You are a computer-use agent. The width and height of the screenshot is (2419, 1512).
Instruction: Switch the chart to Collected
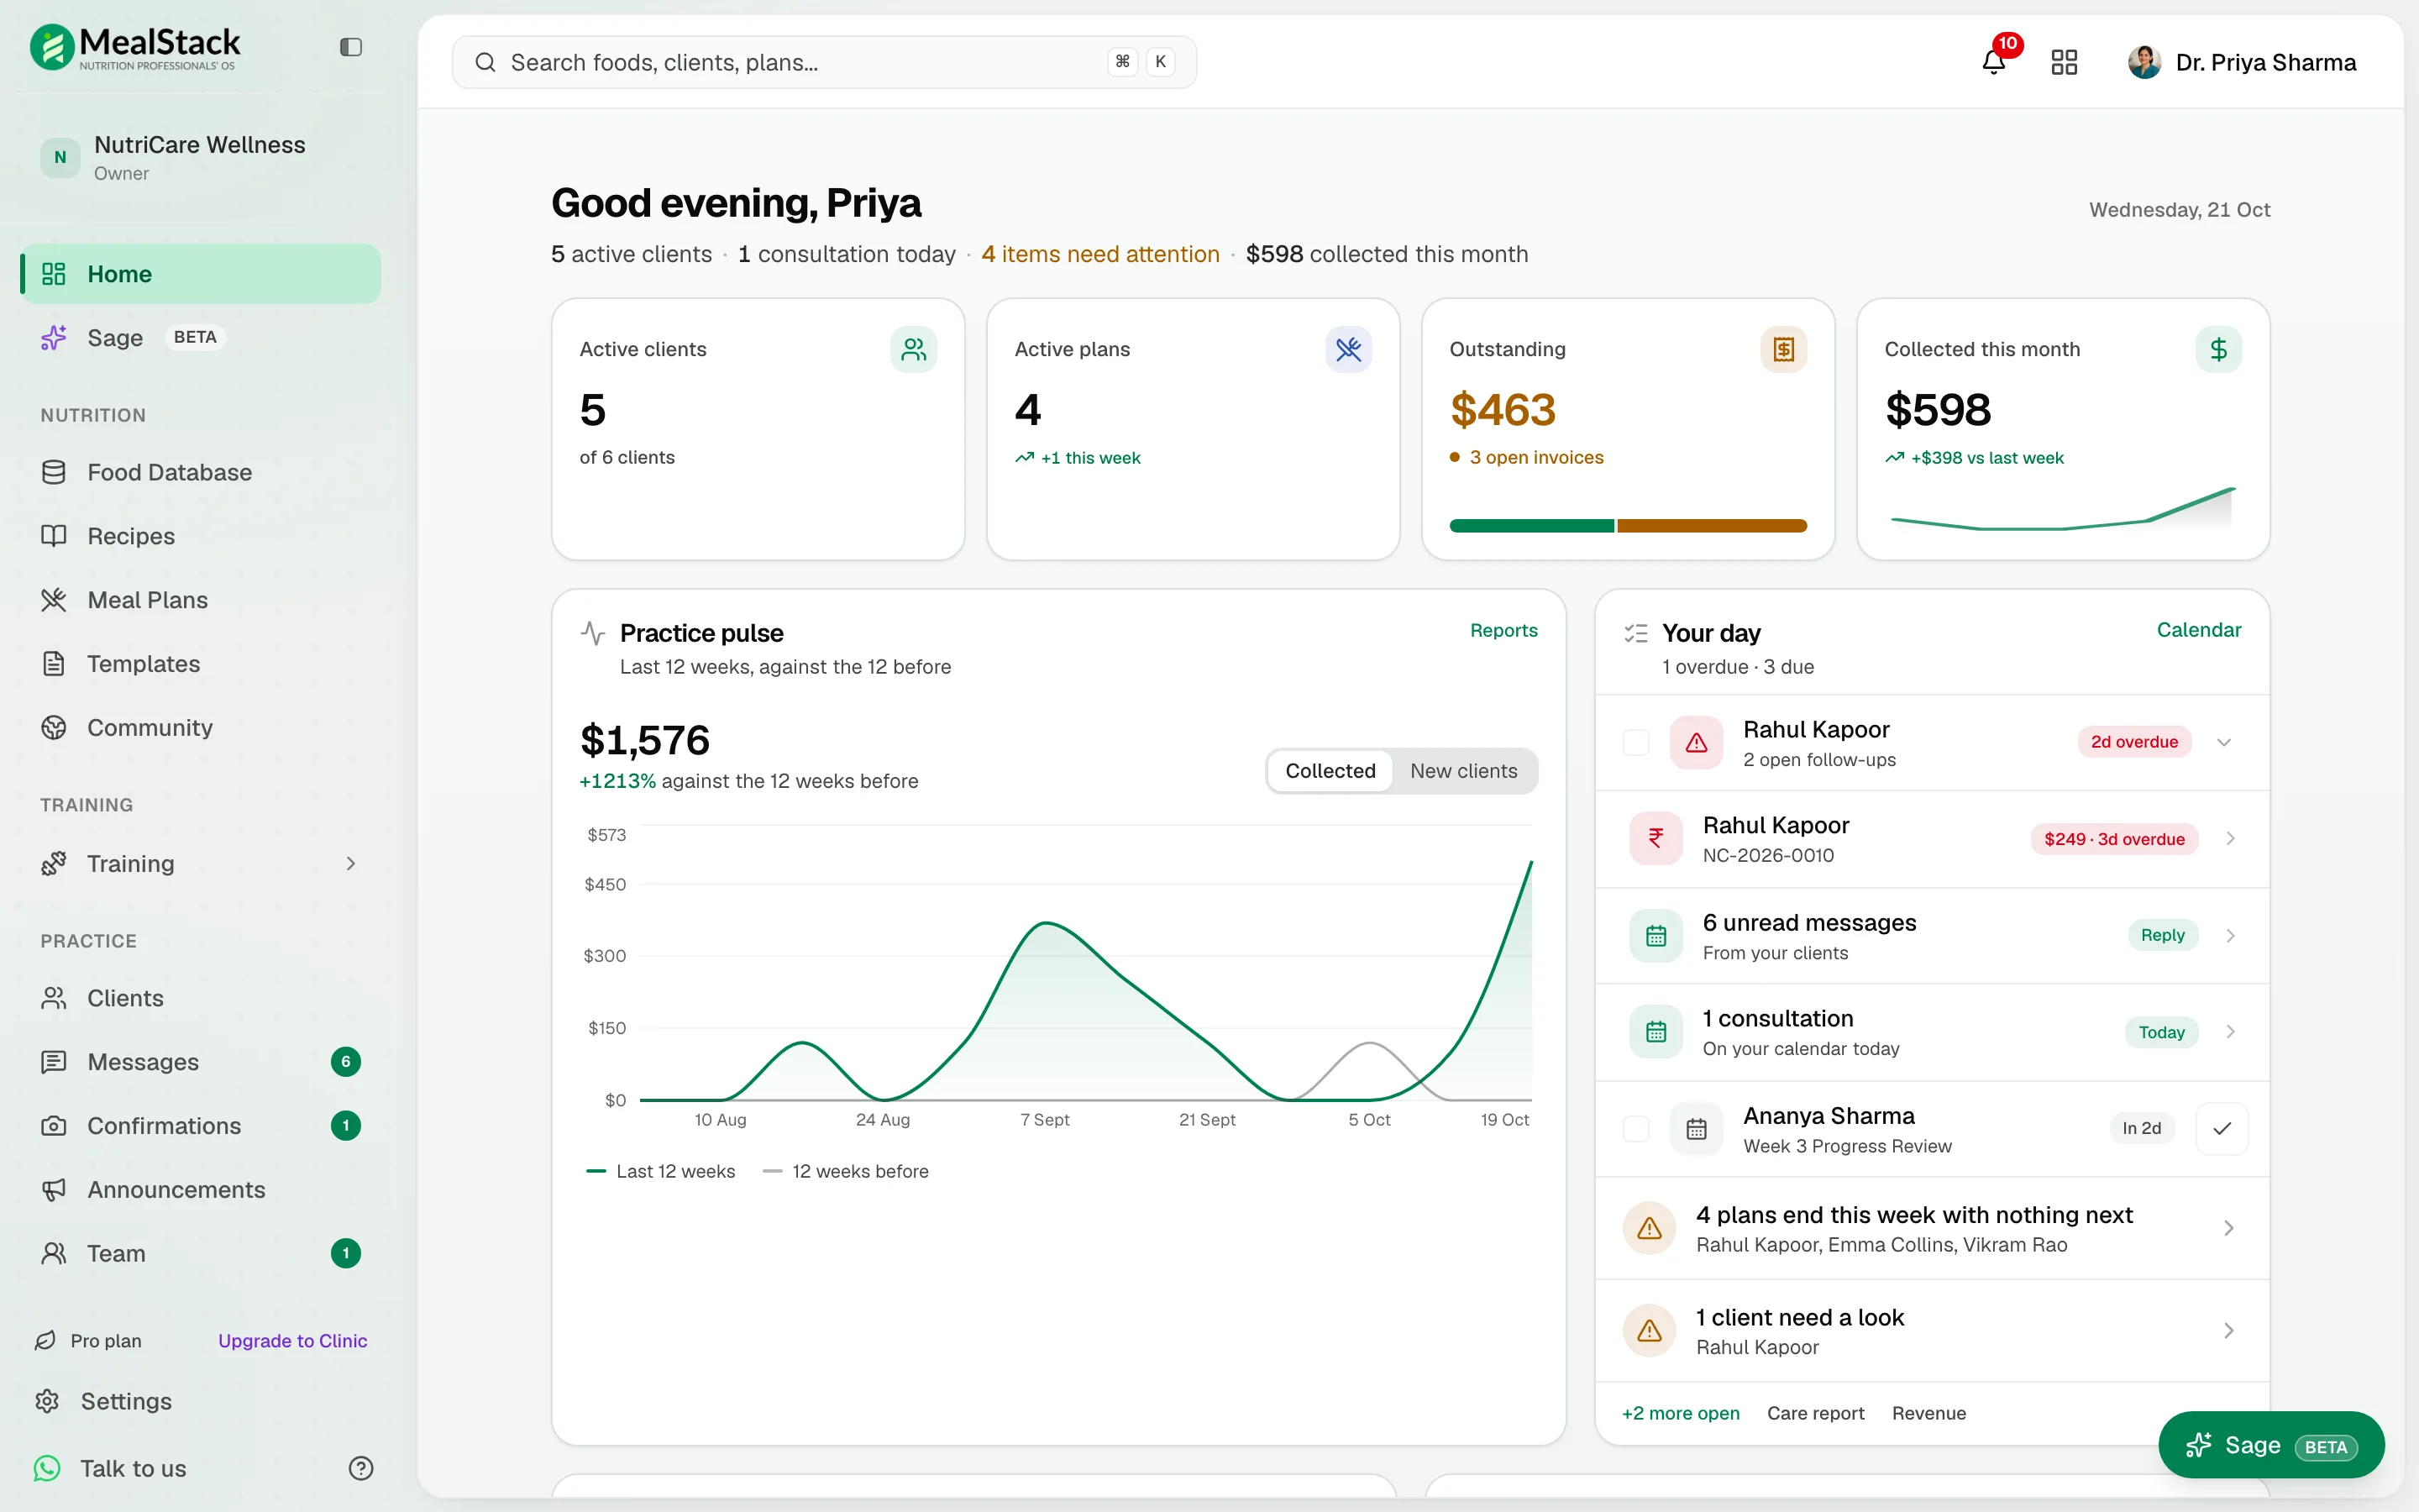[x=1330, y=771]
